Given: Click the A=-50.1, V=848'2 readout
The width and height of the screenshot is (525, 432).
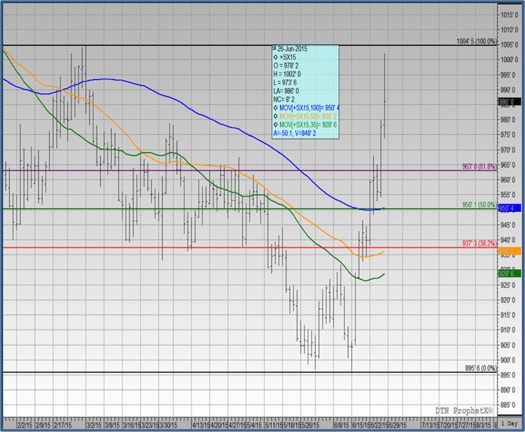Looking at the screenshot, I should point(295,134).
